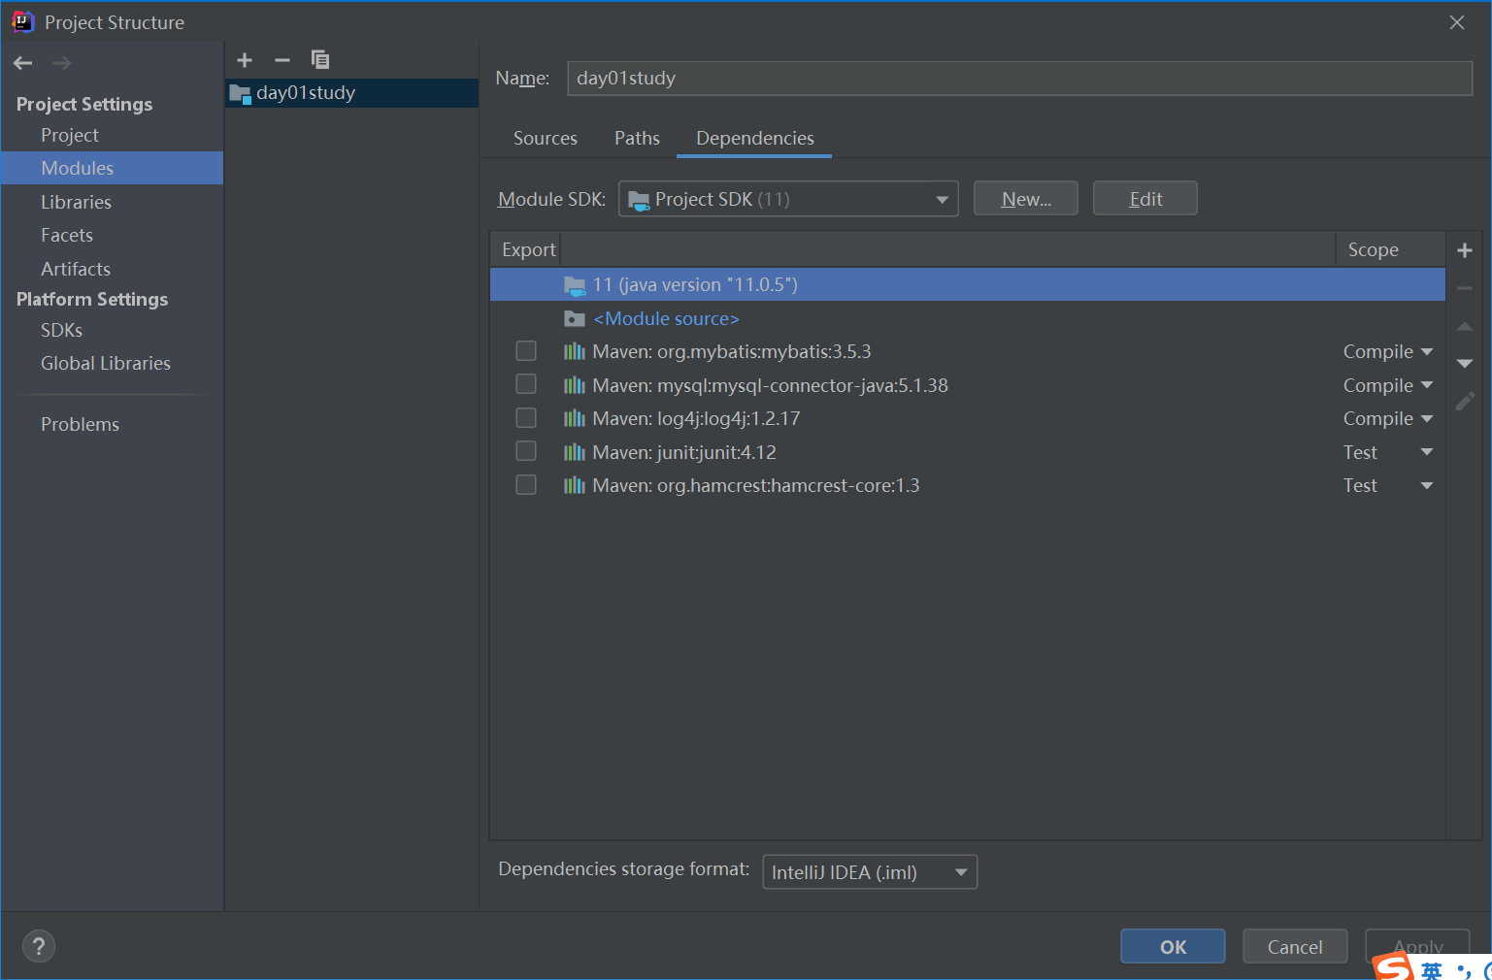Select the 11 java version row
The image size is (1492, 980).
(x=967, y=284)
